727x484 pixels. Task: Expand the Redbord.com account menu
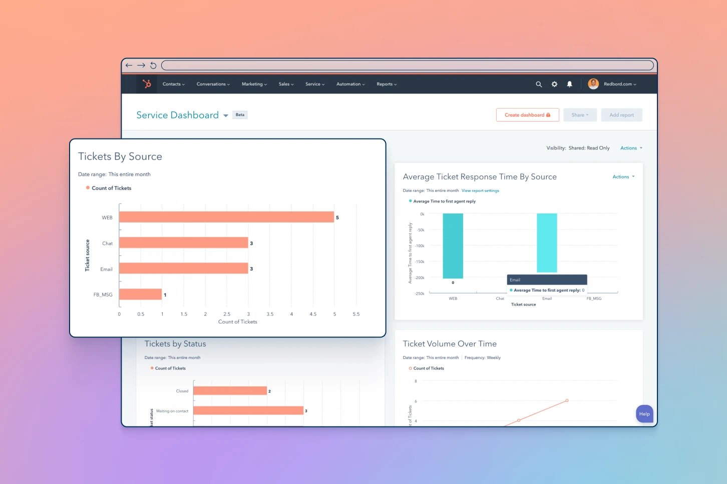[x=620, y=84]
